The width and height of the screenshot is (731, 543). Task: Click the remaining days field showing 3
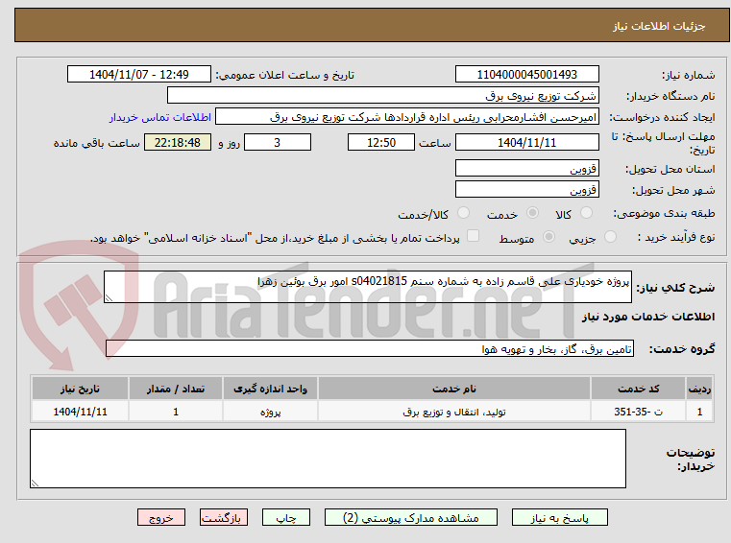[x=278, y=142]
